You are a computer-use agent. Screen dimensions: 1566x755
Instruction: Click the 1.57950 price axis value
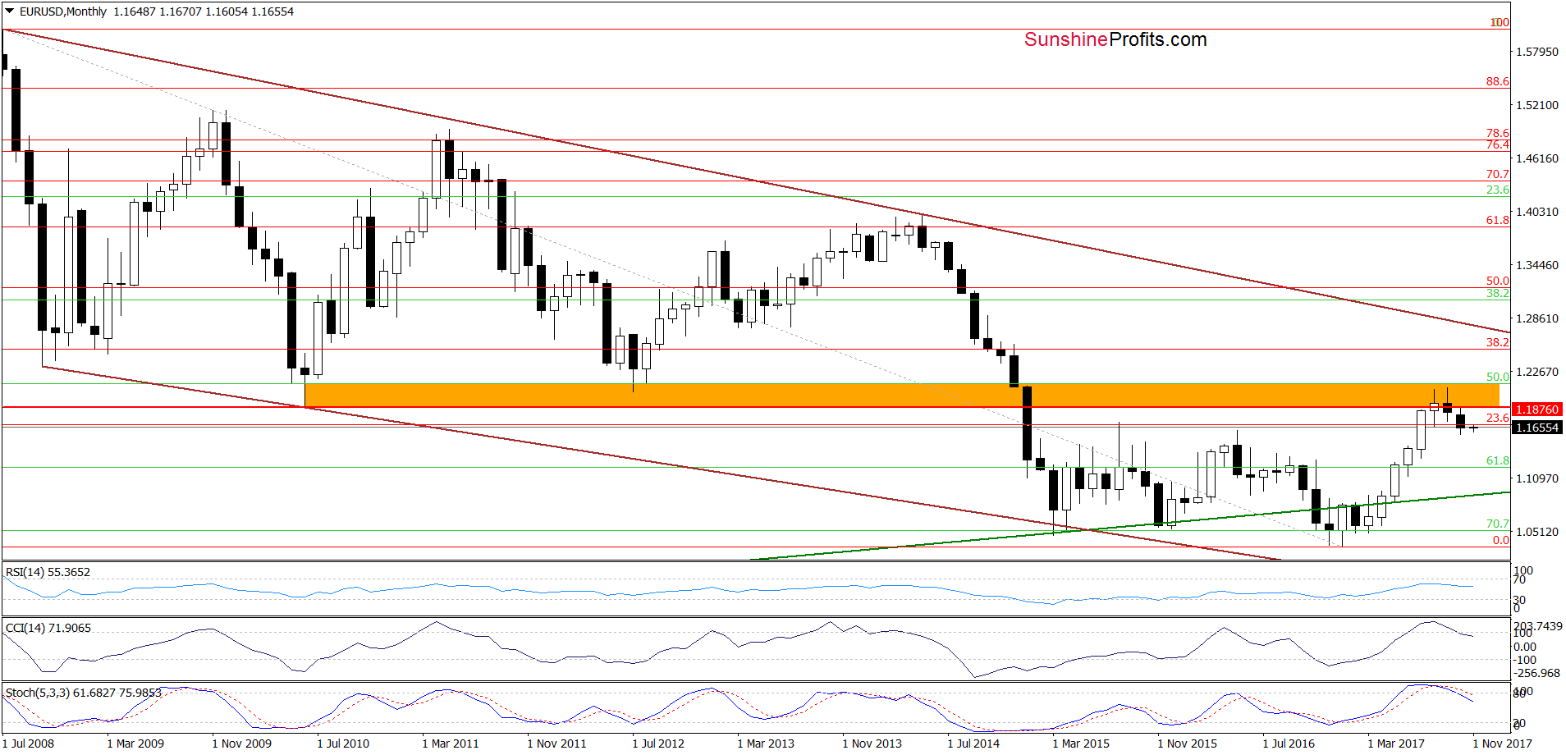coord(1536,52)
